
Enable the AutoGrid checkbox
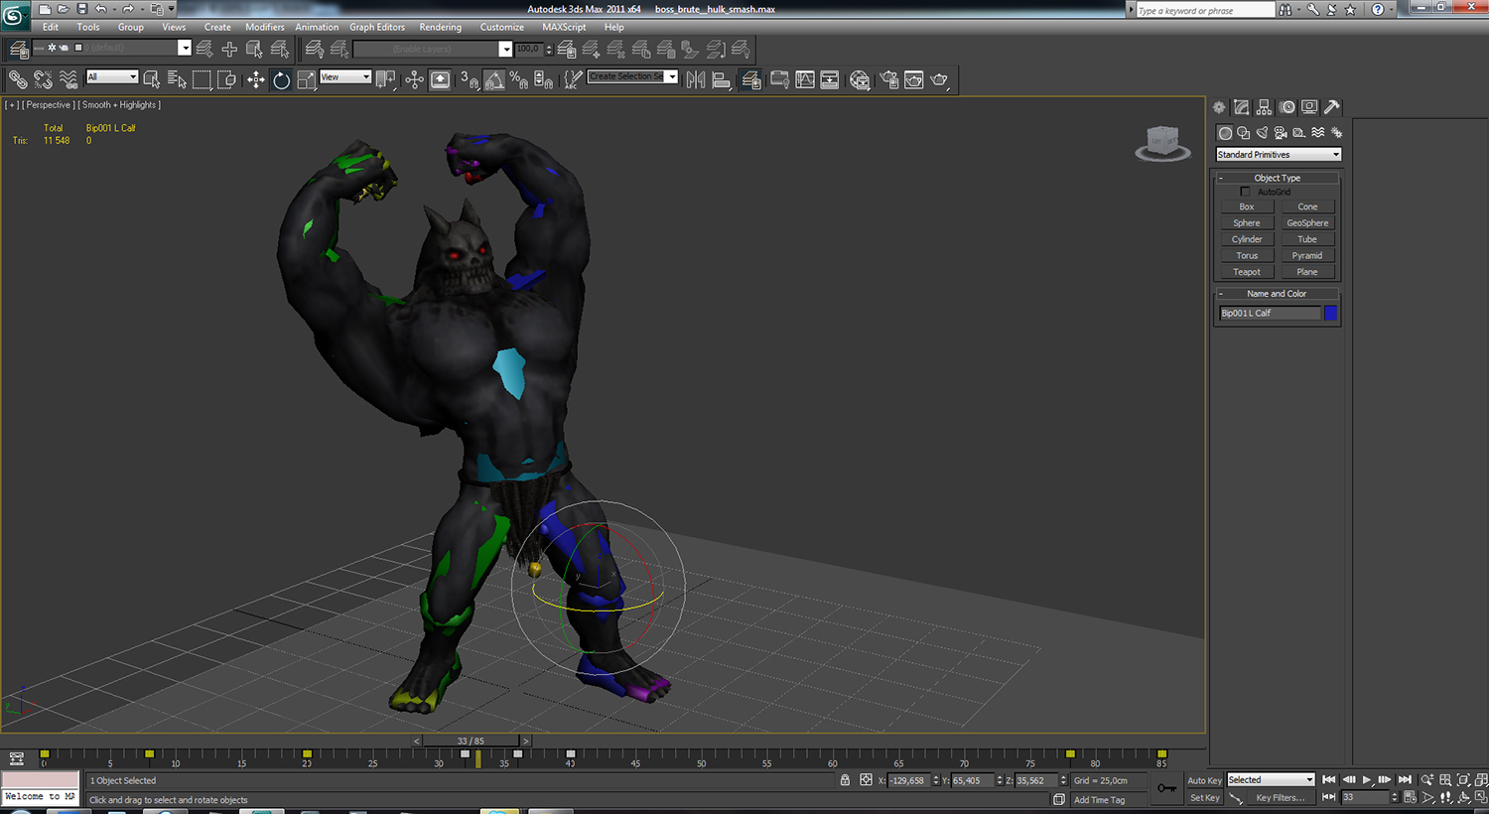1245,192
